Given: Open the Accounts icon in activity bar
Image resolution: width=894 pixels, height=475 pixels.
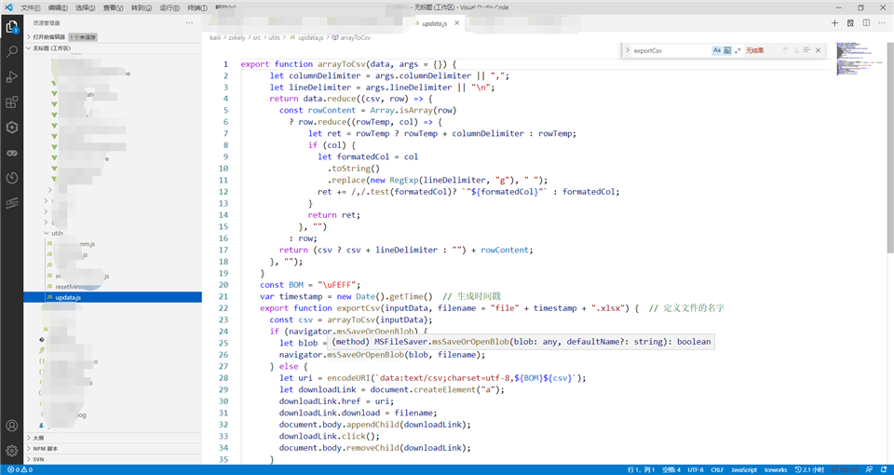Looking at the screenshot, I should [x=11, y=426].
